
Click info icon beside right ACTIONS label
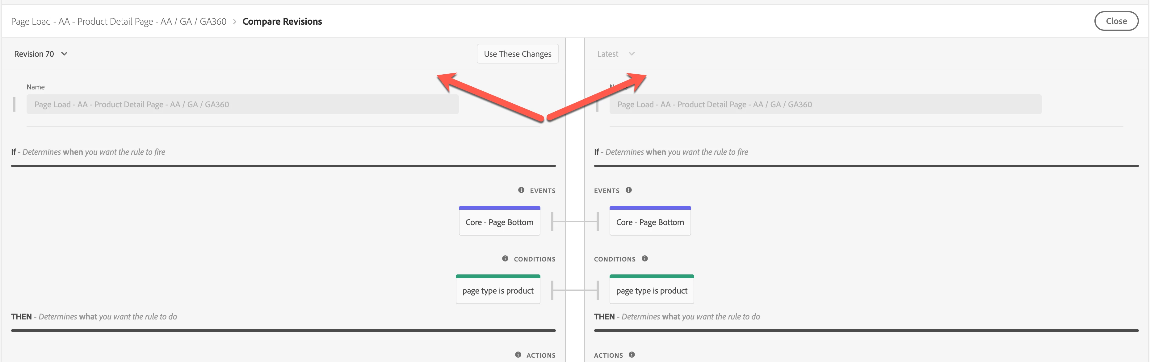pos(632,355)
